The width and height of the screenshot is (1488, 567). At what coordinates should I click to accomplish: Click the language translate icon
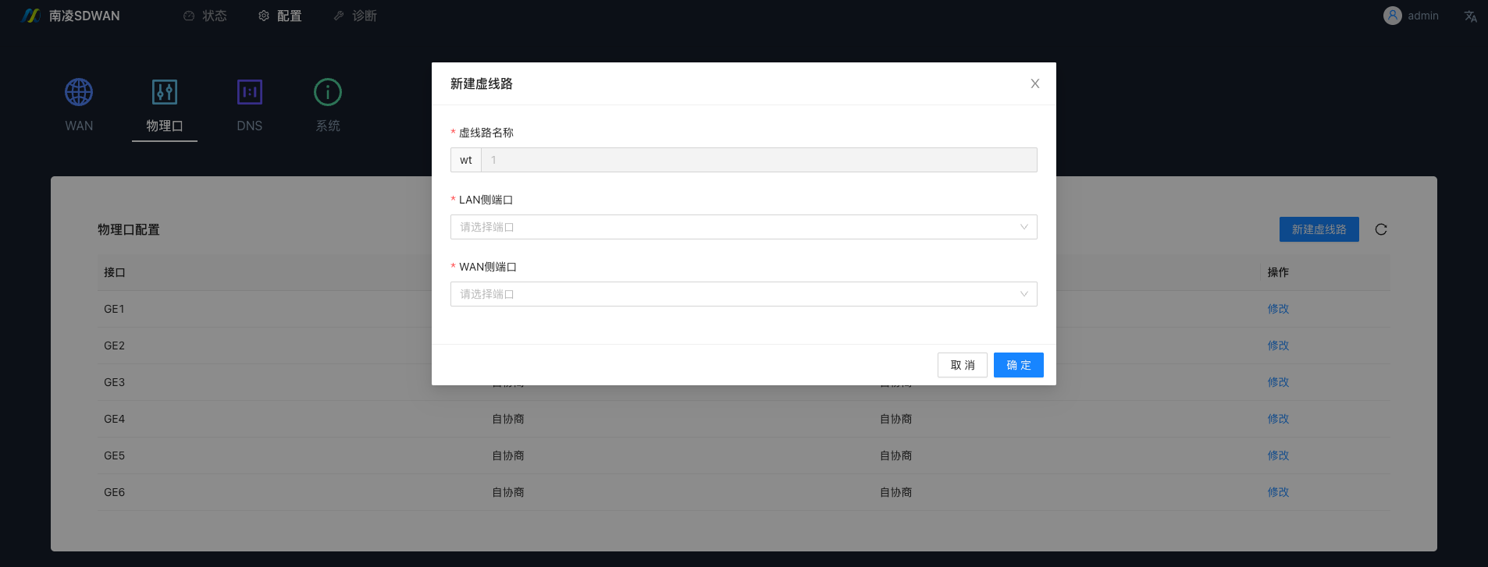click(x=1470, y=16)
